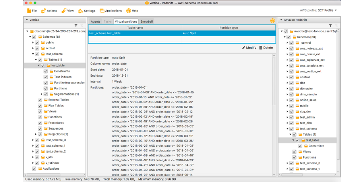364x182 pixels.
Task: Collapse the Amazon Redshift panel header arrow
Action: 281,20
